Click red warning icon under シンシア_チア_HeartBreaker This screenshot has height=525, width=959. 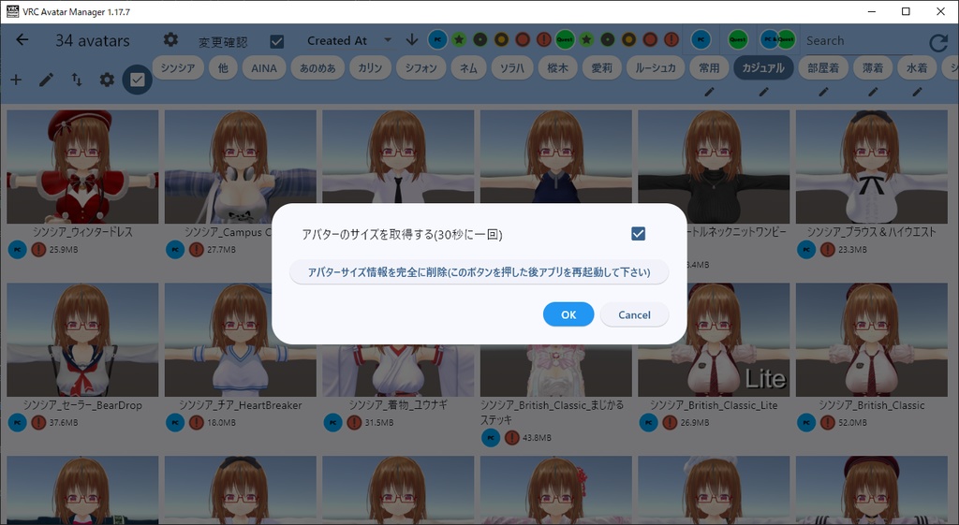point(197,422)
